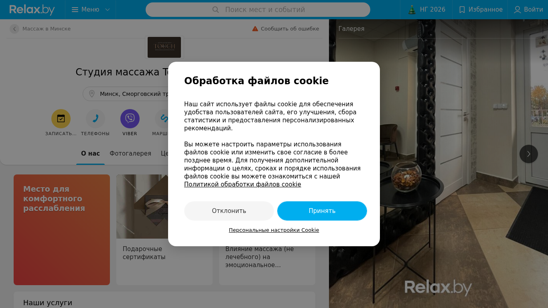This screenshot has height=308, width=548.
Task: Click the Relax.by logo in header
Action: (x=32, y=10)
